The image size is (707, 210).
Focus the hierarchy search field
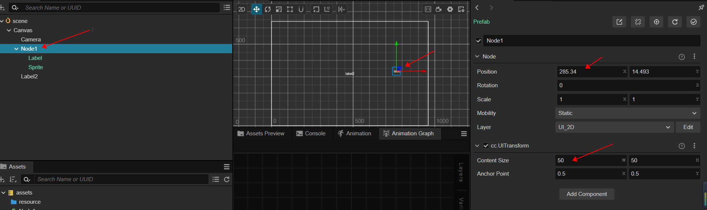point(120,7)
